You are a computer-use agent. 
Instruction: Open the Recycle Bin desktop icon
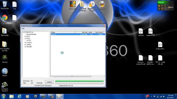pyautogui.click(x=5, y=5)
